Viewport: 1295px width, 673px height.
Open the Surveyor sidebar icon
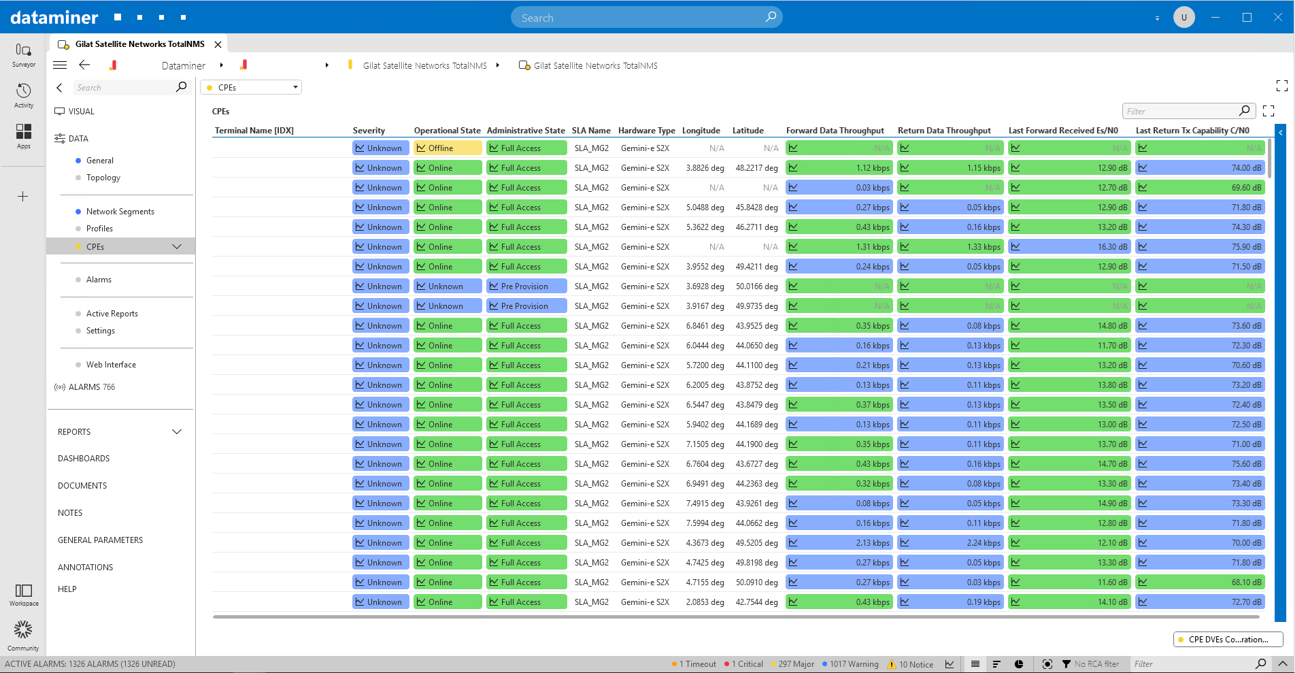click(x=23, y=54)
